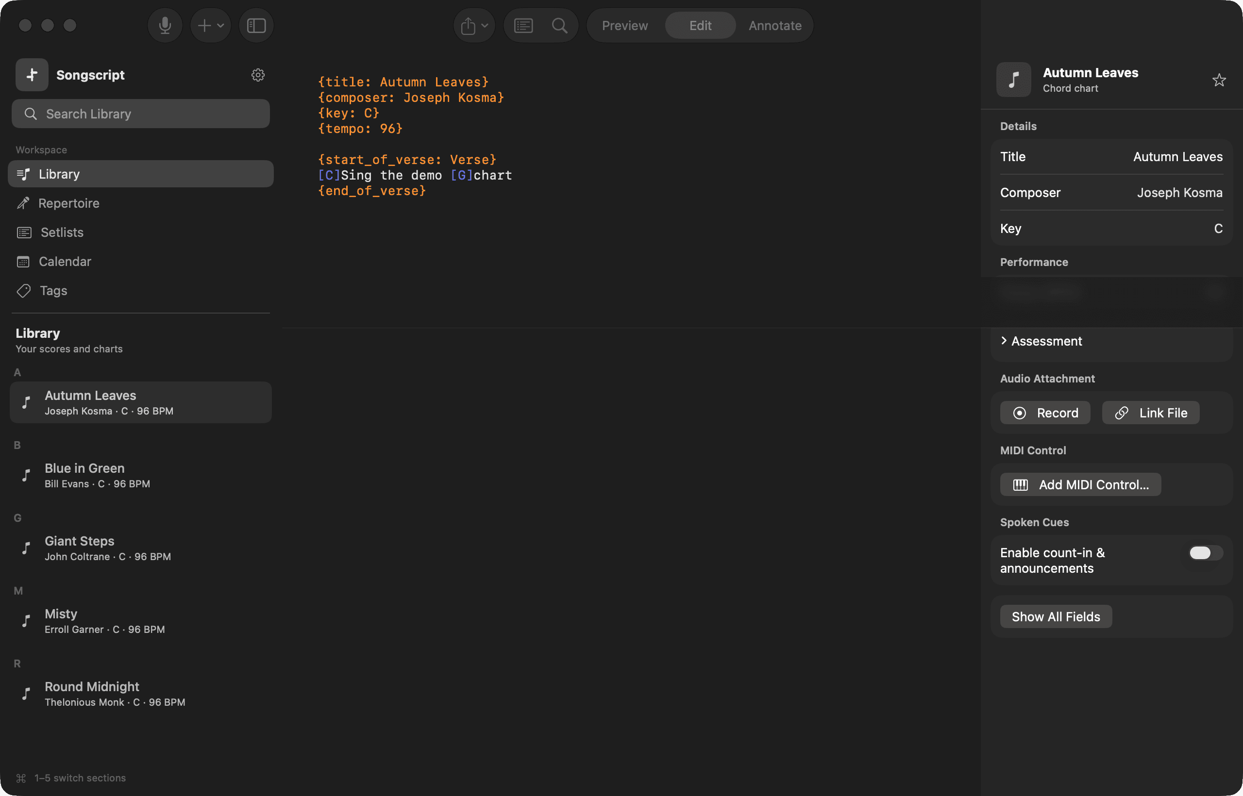Select Autumn Leaves in library list

(x=141, y=403)
